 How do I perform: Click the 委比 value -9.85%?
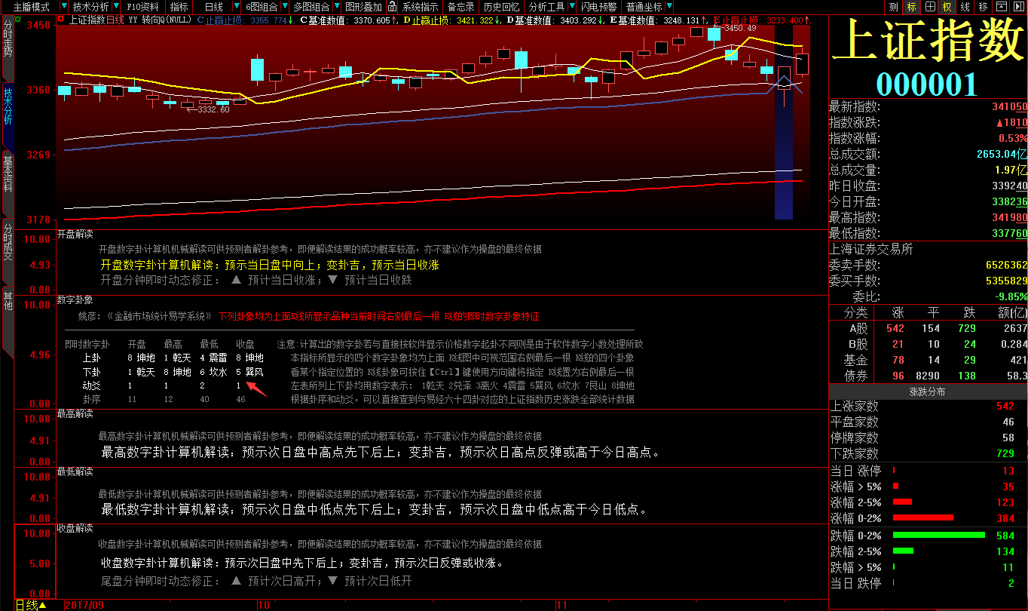pos(1011,297)
